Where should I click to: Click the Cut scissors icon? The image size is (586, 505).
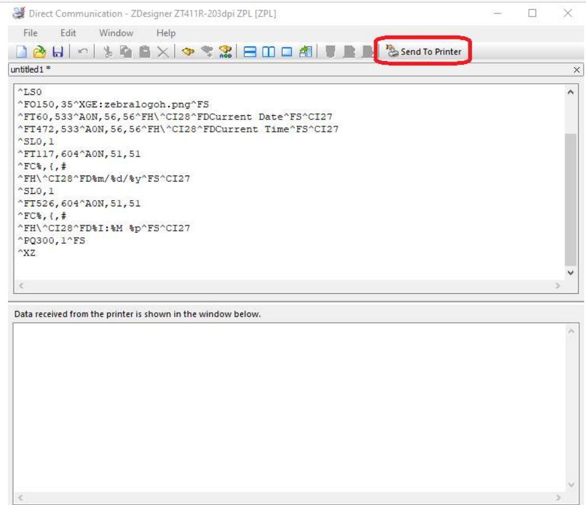pos(108,52)
